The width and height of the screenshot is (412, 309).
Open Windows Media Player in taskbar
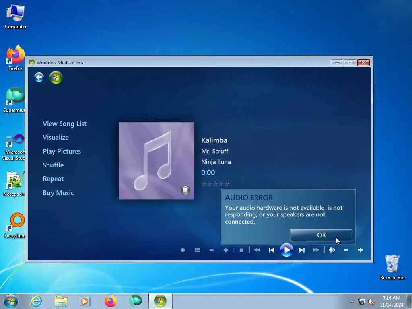pyautogui.click(x=85, y=301)
